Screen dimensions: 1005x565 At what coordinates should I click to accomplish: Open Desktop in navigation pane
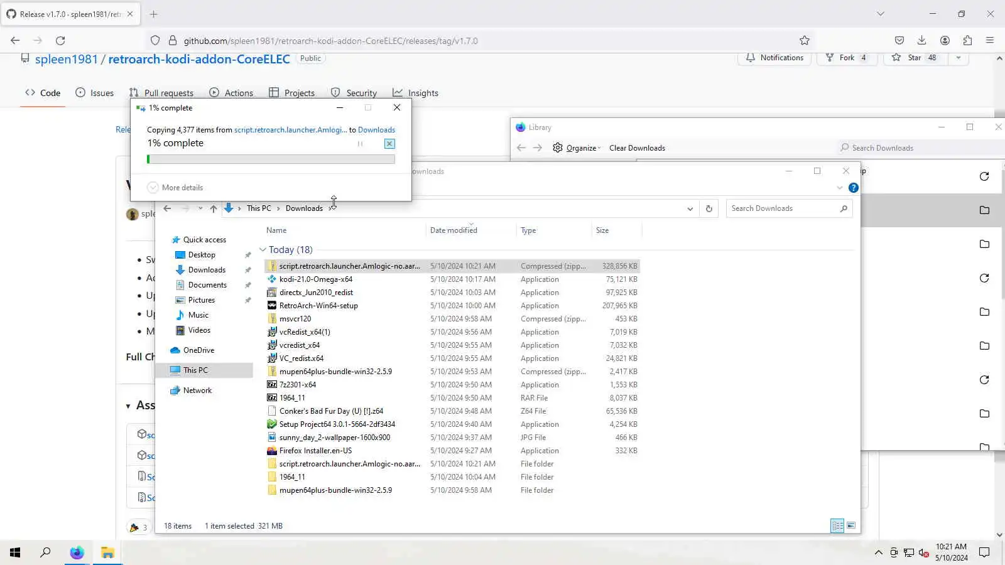click(x=202, y=255)
